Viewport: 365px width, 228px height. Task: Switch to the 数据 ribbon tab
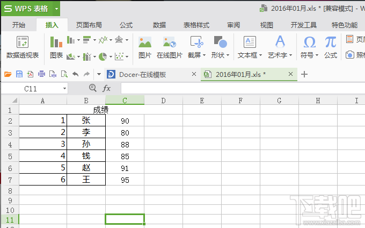[159, 25]
